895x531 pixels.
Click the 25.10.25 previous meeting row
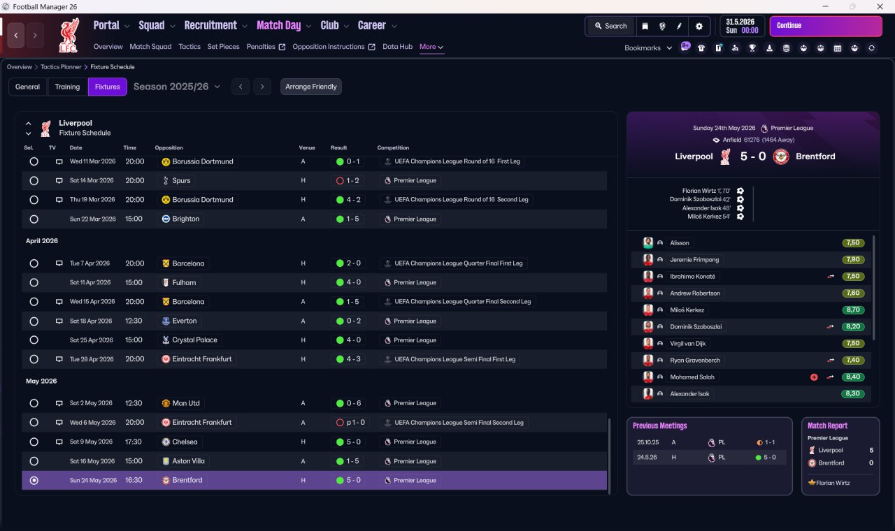[x=710, y=442]
